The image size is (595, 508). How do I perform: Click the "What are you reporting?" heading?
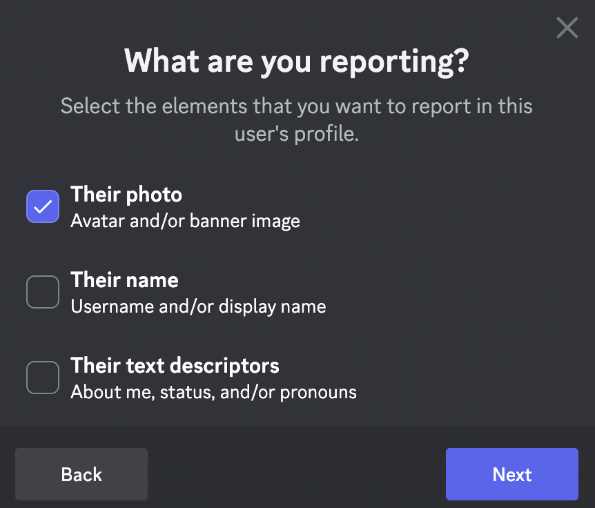coord(297,61)
